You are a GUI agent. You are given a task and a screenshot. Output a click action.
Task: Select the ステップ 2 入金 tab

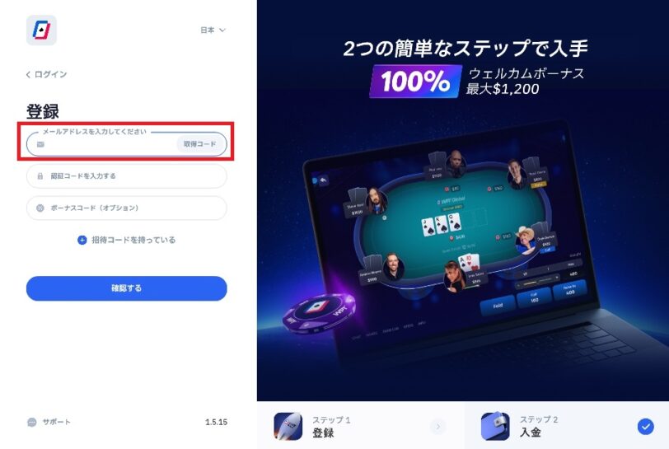pyautogui.click(x=567, y=426)
